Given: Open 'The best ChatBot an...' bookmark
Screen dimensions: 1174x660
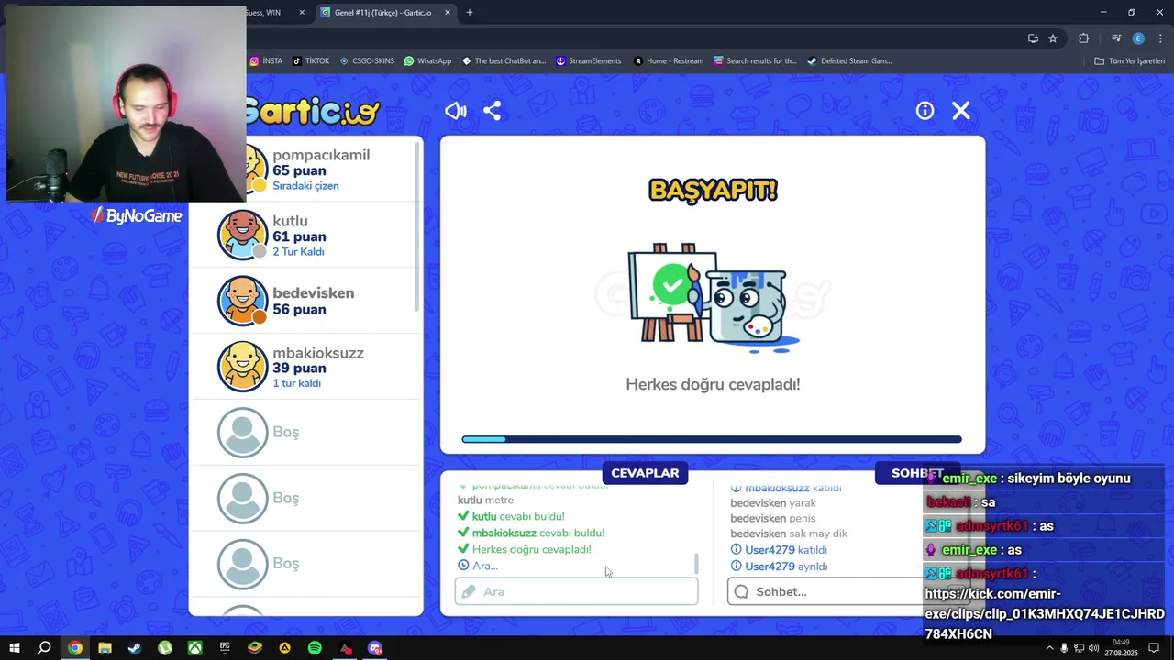Looking at the screenshot, I should pos(504,61).
